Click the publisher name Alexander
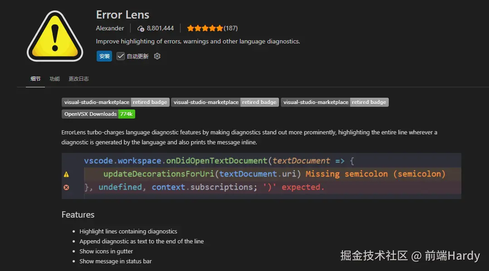 click(110, 29)
